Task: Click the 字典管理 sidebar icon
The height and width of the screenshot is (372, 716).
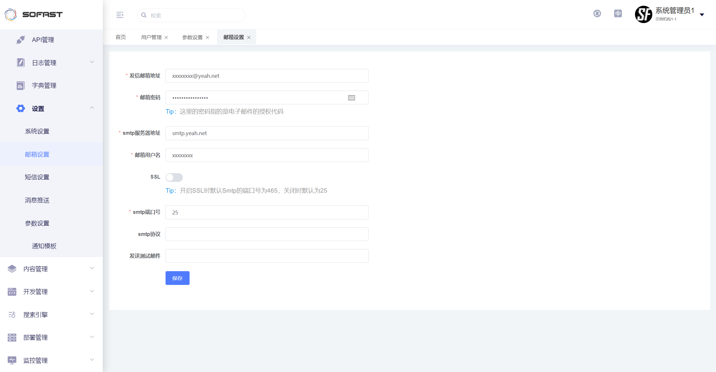Action: point(20,85)
